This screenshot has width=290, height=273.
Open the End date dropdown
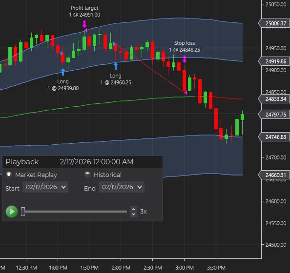[122, 187]
